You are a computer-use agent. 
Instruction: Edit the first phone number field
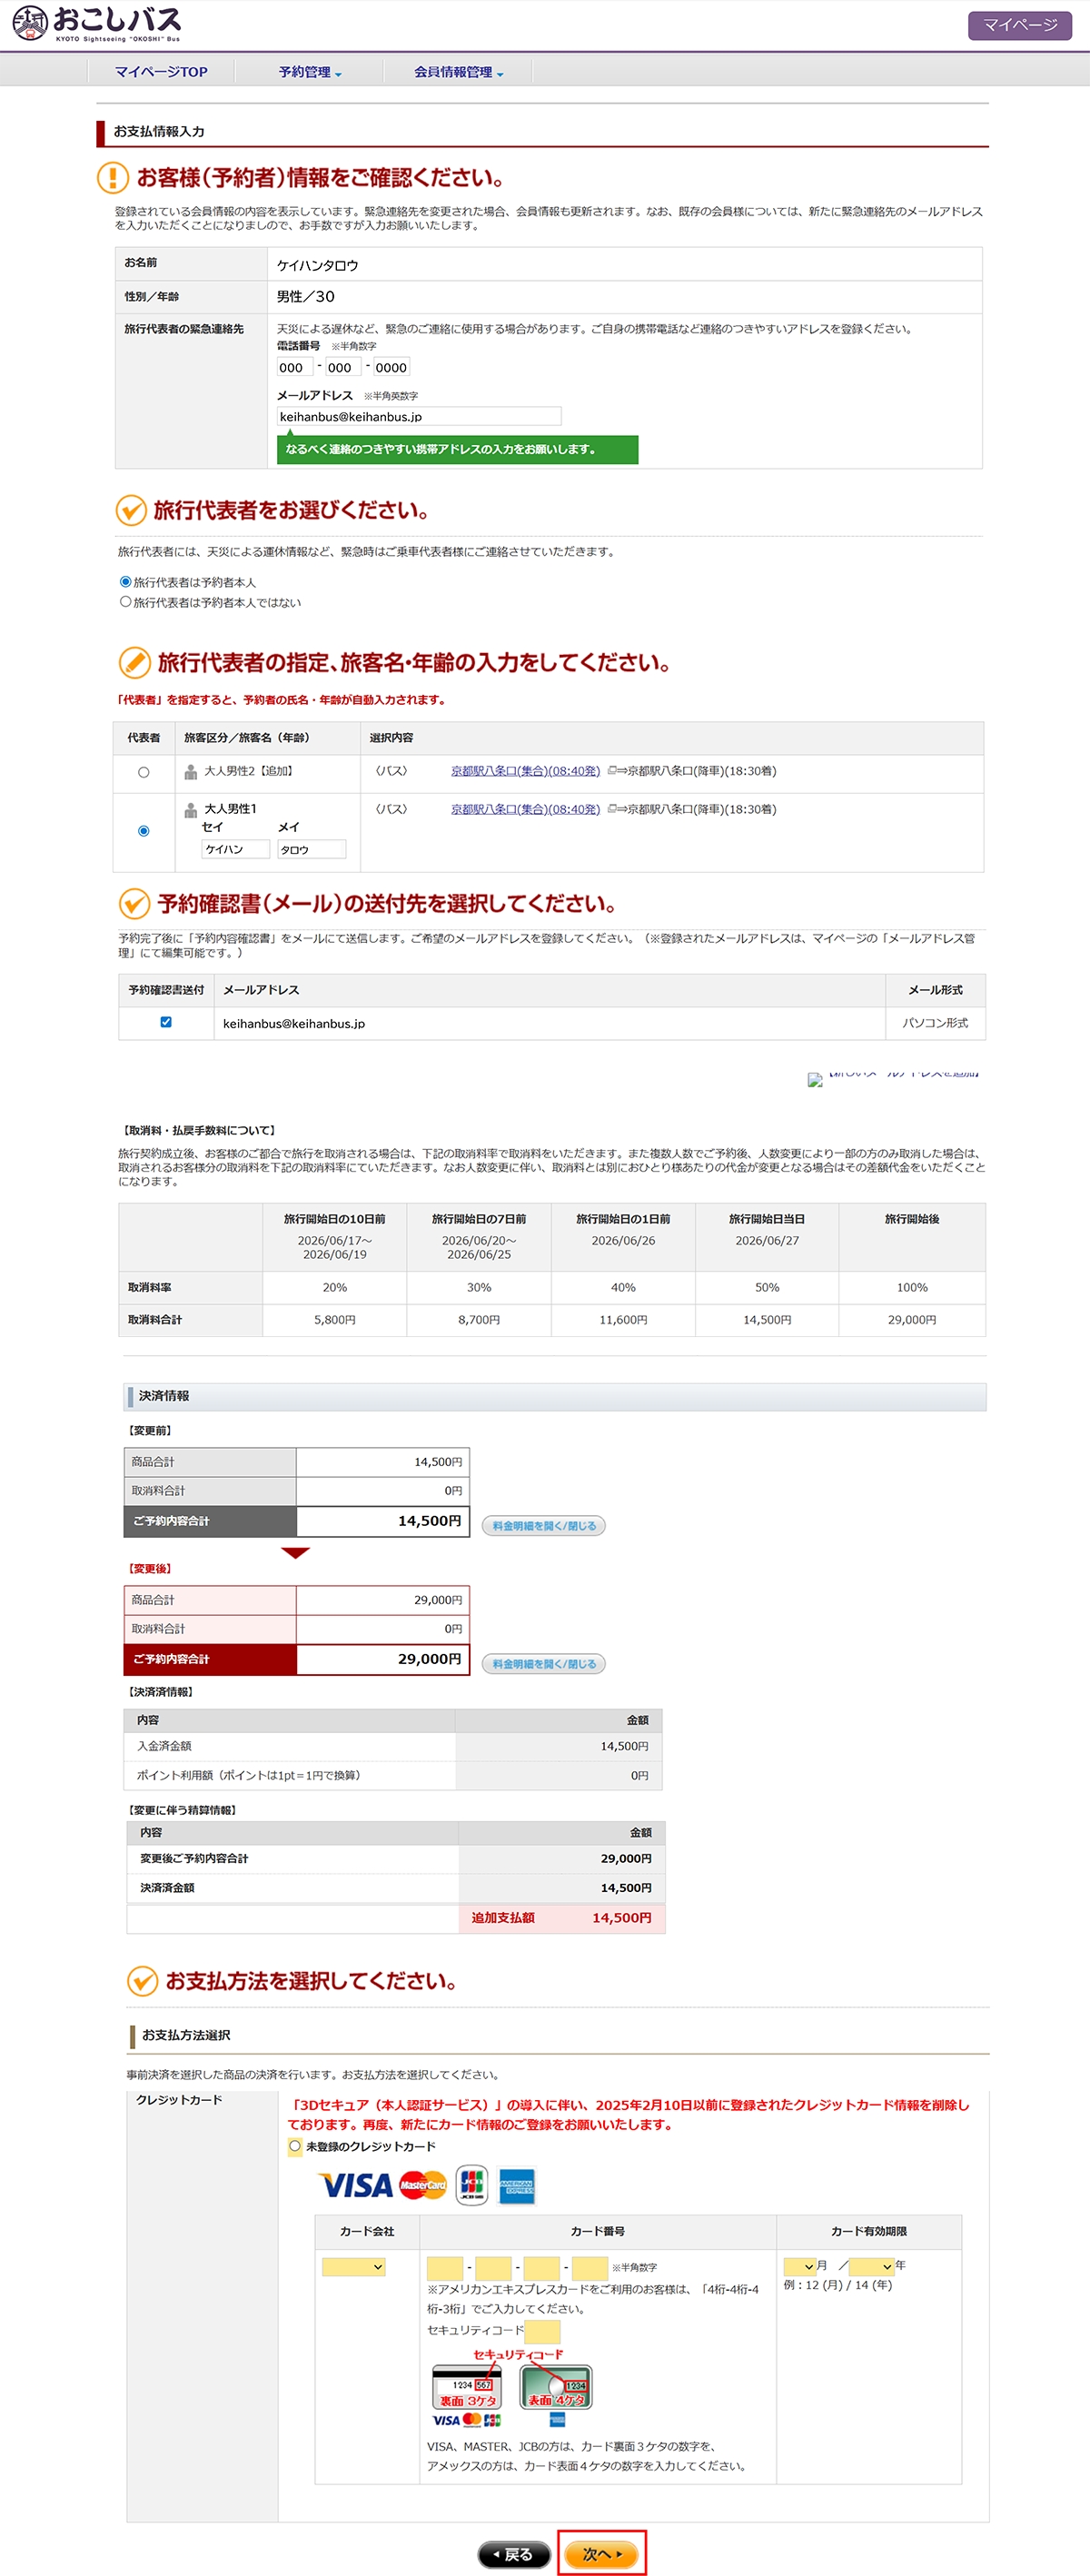(x=295, y=367)
